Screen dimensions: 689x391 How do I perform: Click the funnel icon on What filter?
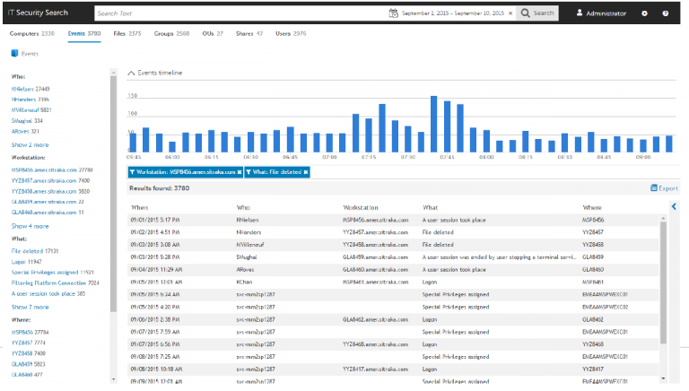[x=249, y=172]
